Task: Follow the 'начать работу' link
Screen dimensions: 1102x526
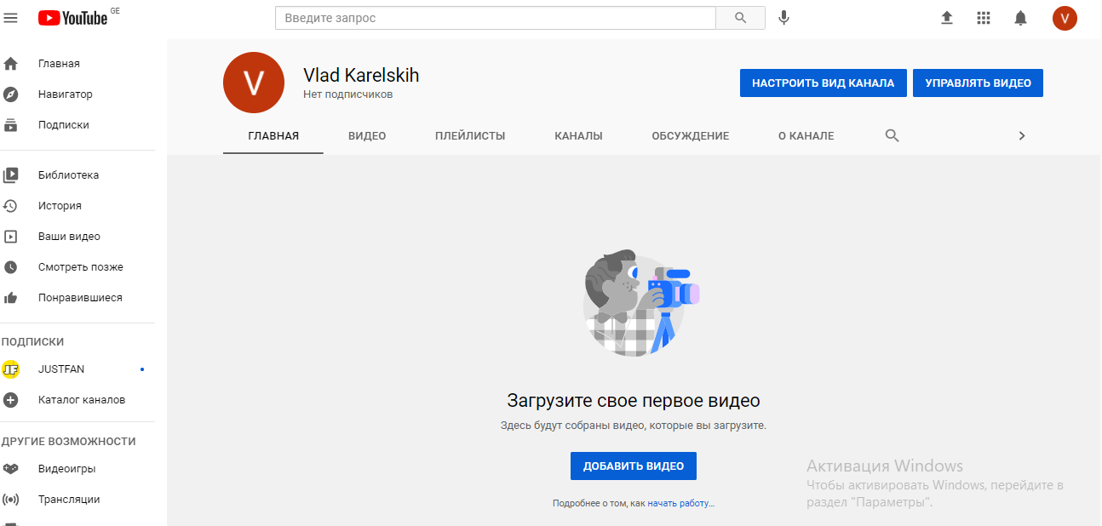Action: (680, 504)
